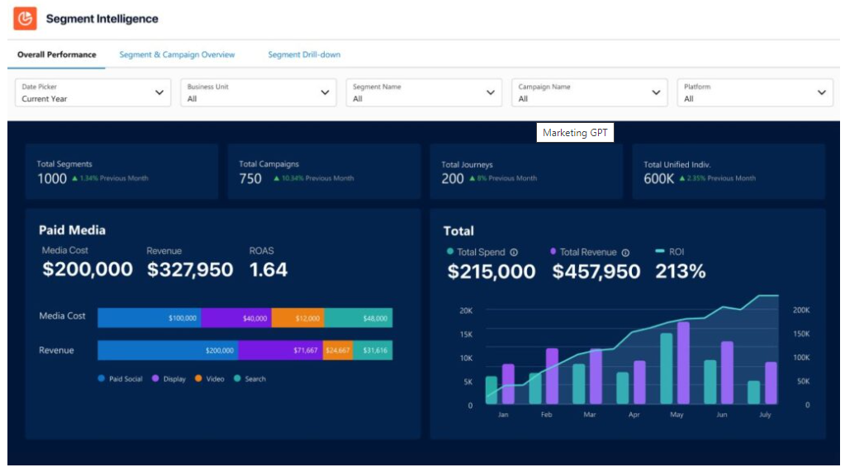Select the Total Segments 1000 card
845x472 pixels.
click(121, 172)
